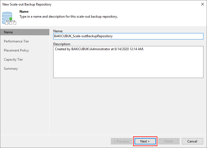Click the Next button
This screenshot has height=148, width=207.
tap(145, 141)
